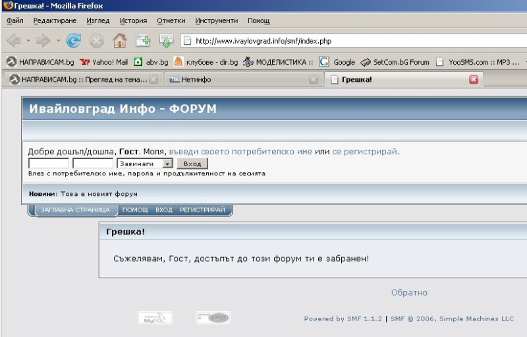Open the Редактиране menu
This screenshot has width=527, height=337.
(x=55, y=21)
